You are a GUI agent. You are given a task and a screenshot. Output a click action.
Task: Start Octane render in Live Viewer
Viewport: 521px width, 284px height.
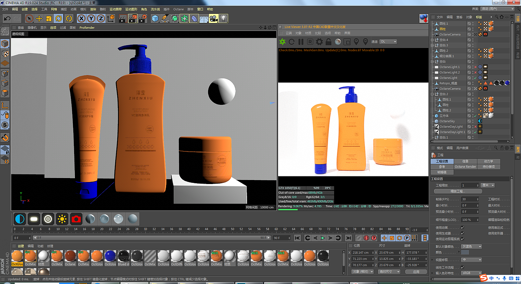pyautogui.click(x=282, y=41)
